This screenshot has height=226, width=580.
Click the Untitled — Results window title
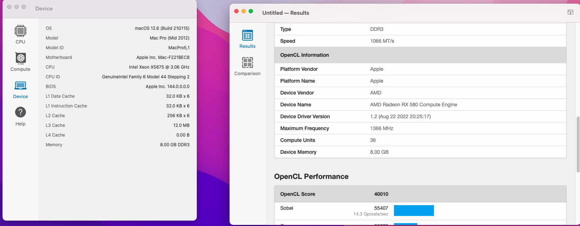pyautogui.click(x=286, y=13)
